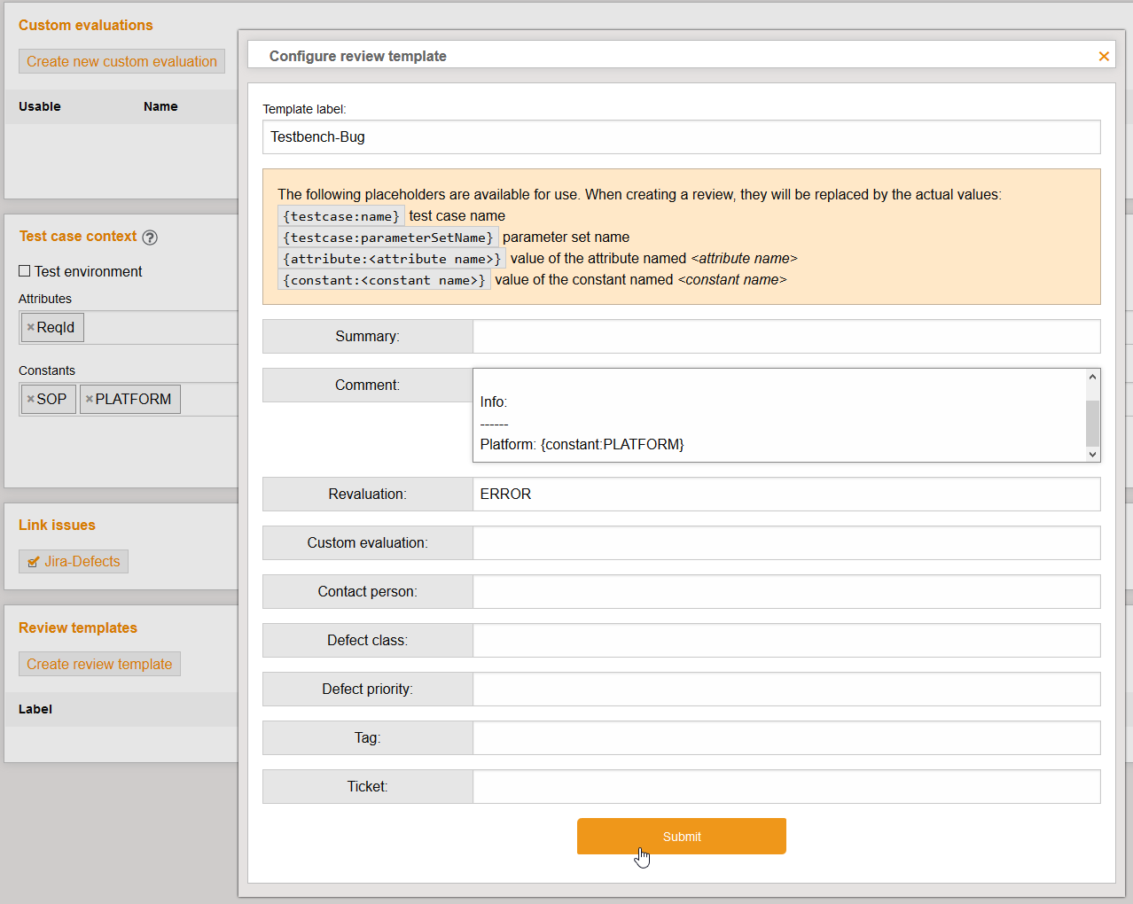The image size is (1133, 904).
Task: Click the Revaluation field containing ERROR
Action: (x=785, y=495)
